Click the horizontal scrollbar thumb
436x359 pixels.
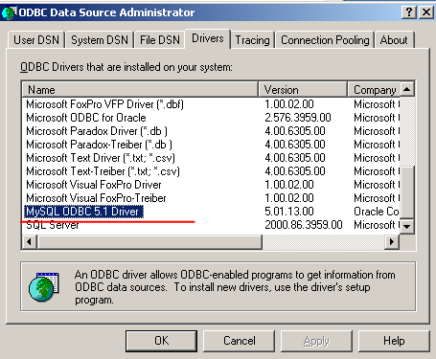click(x=149, y=241)
